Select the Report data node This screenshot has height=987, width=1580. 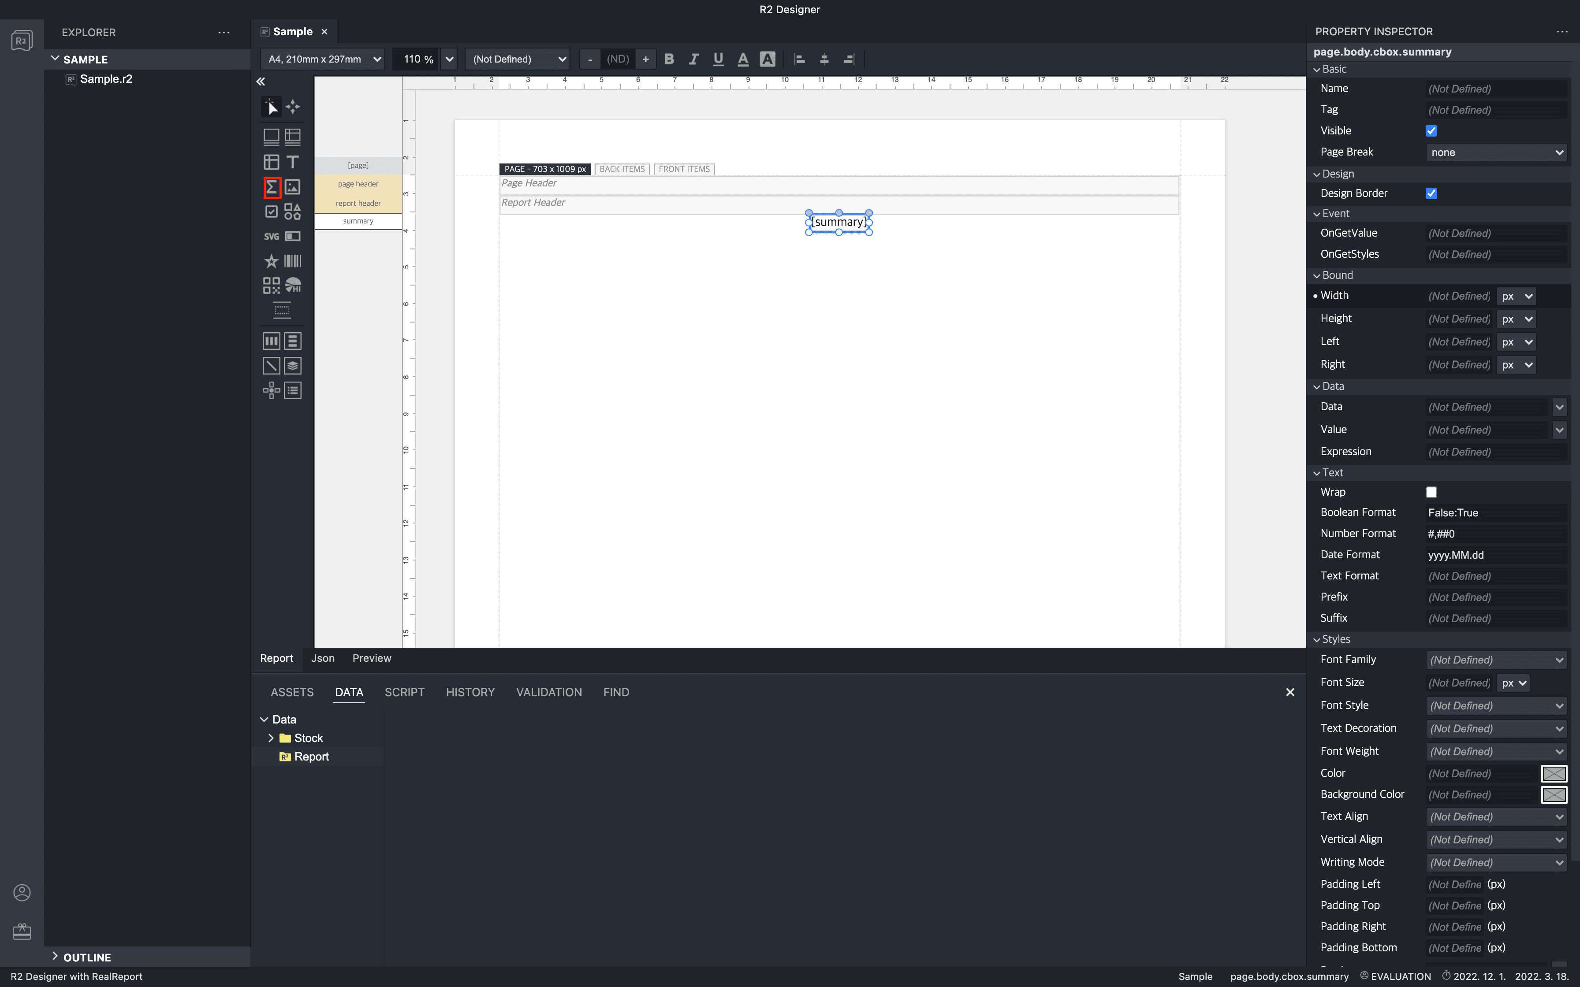point(311,757)
